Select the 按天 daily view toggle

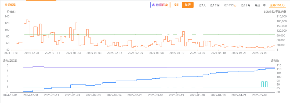click(x=188, y=5)
